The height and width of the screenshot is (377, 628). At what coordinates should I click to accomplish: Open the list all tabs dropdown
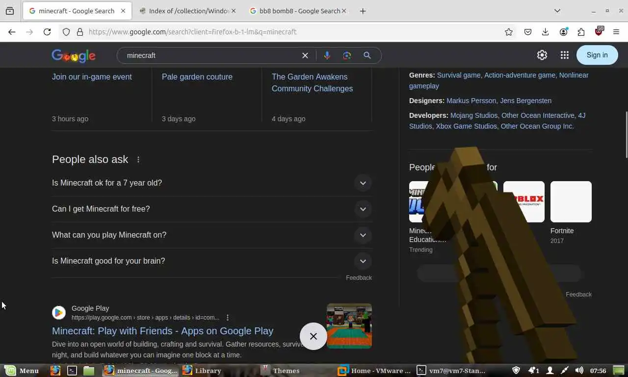coord(557,11)
